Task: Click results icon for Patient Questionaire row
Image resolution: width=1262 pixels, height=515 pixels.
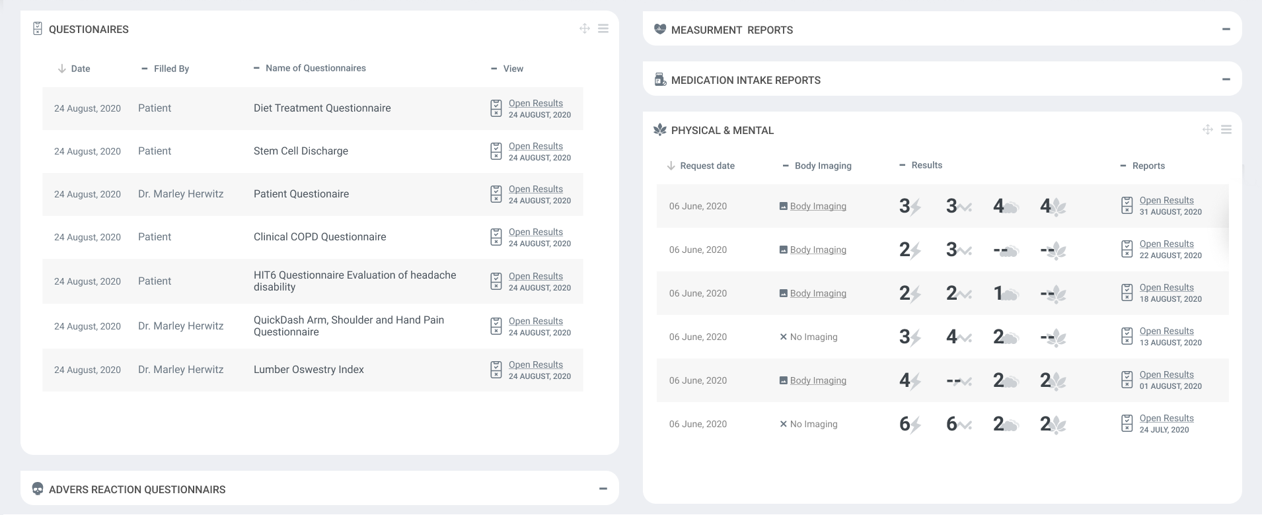Action: pos(496,194)
